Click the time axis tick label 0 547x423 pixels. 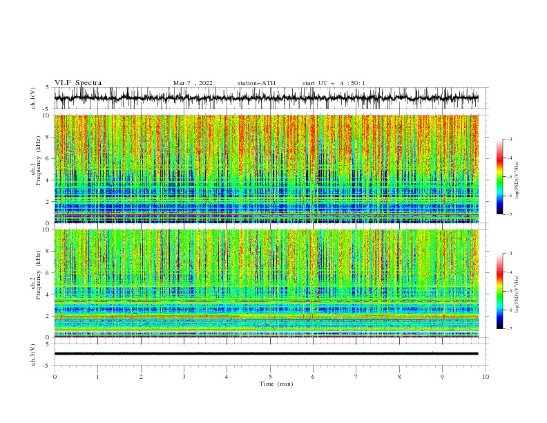pos(55,377)
